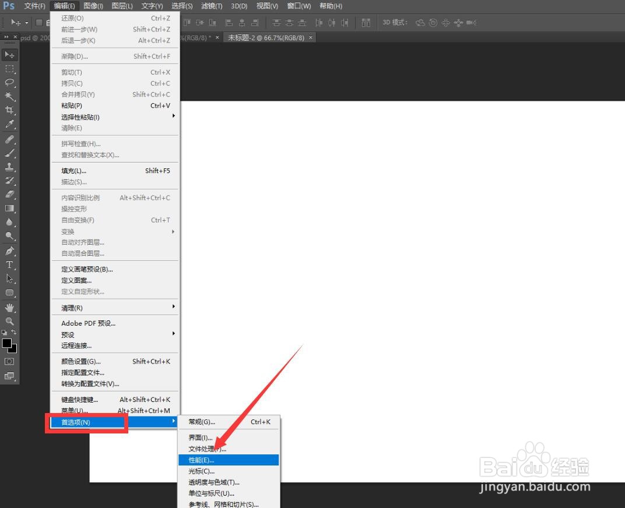This screenshot has width=625, height=508.
Task: Select the Eyedropper tool
Action: click(x=9, y=124)
